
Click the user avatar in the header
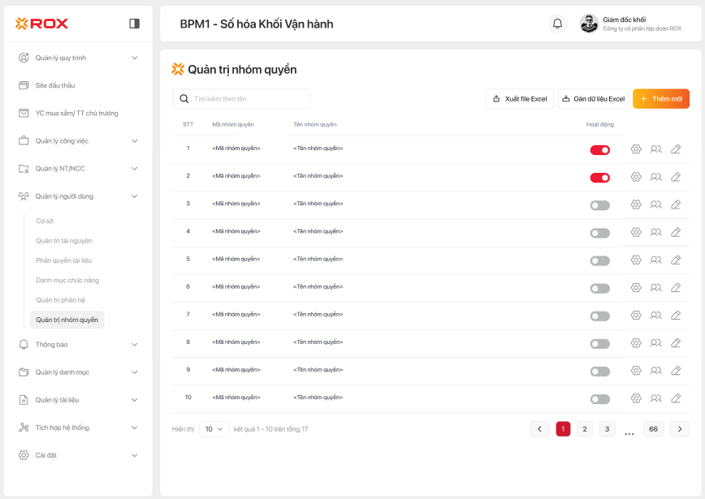tap(589, 24)
